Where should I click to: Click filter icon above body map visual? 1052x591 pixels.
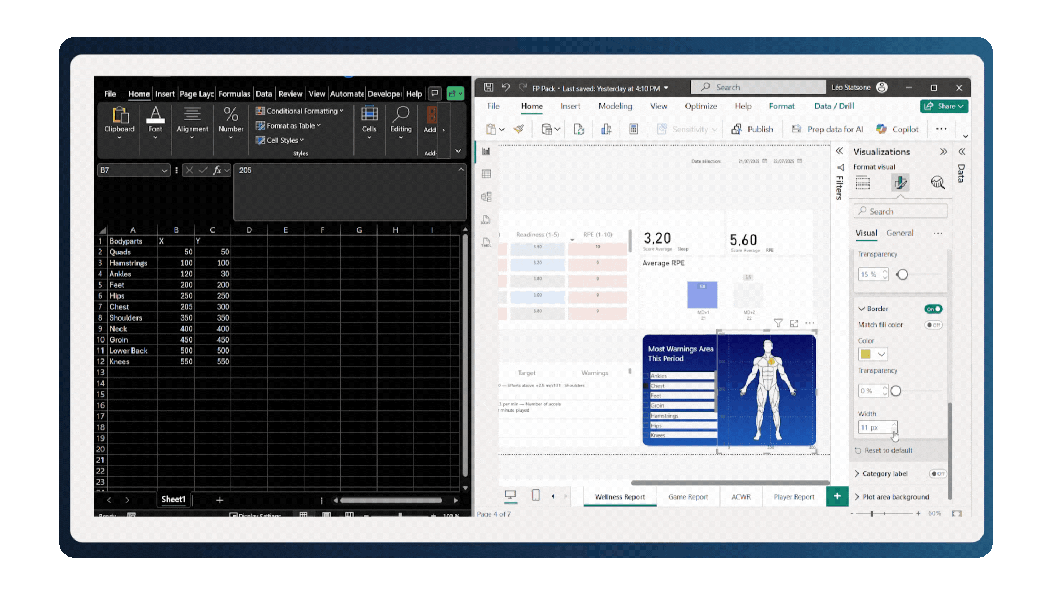coord(778,323)
